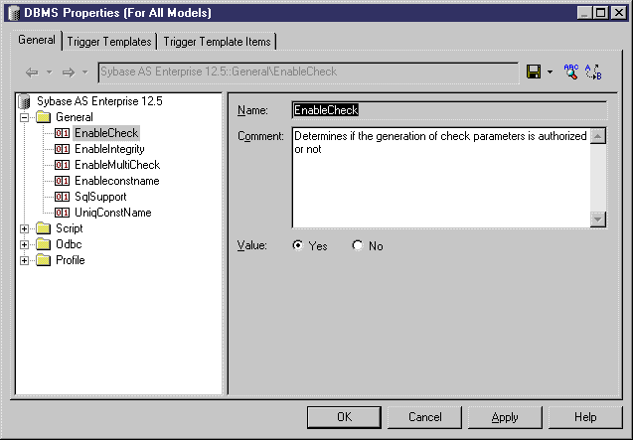The image size is (633, 440).
Task: Click inside the Comment text area
Action: (x=441, y=178)
